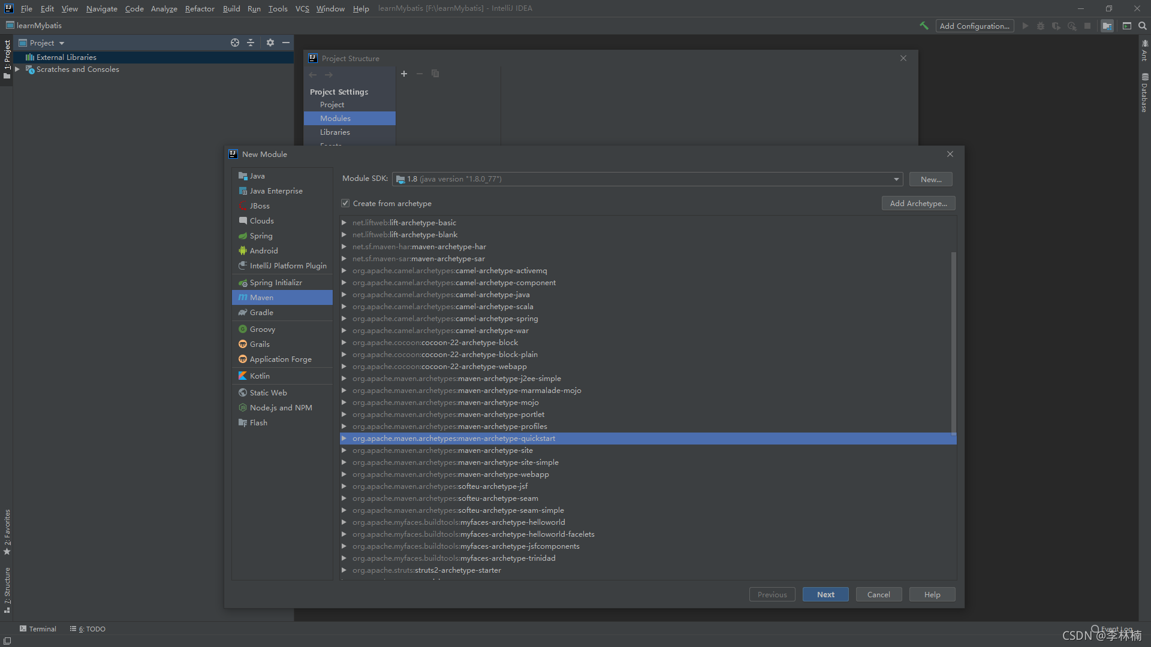Click New... SDK button
The height and width of the screenshot is (647, 1151).
tap(931, 179)
